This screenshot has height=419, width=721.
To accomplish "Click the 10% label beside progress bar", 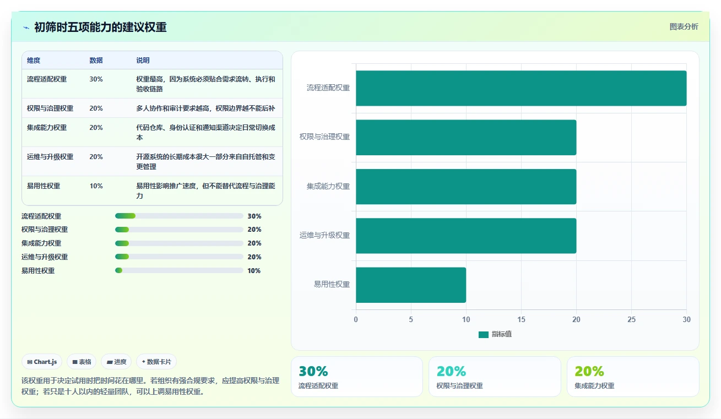I will tap(254, 271).
